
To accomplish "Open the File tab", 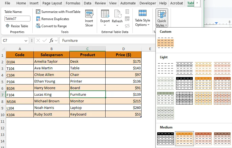I will click(7, 3).
